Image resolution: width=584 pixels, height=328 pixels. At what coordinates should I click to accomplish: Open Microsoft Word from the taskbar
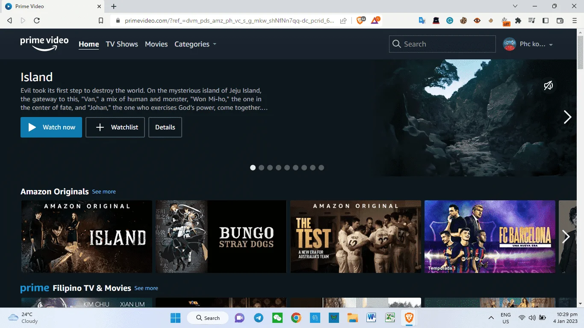[371, 318]
